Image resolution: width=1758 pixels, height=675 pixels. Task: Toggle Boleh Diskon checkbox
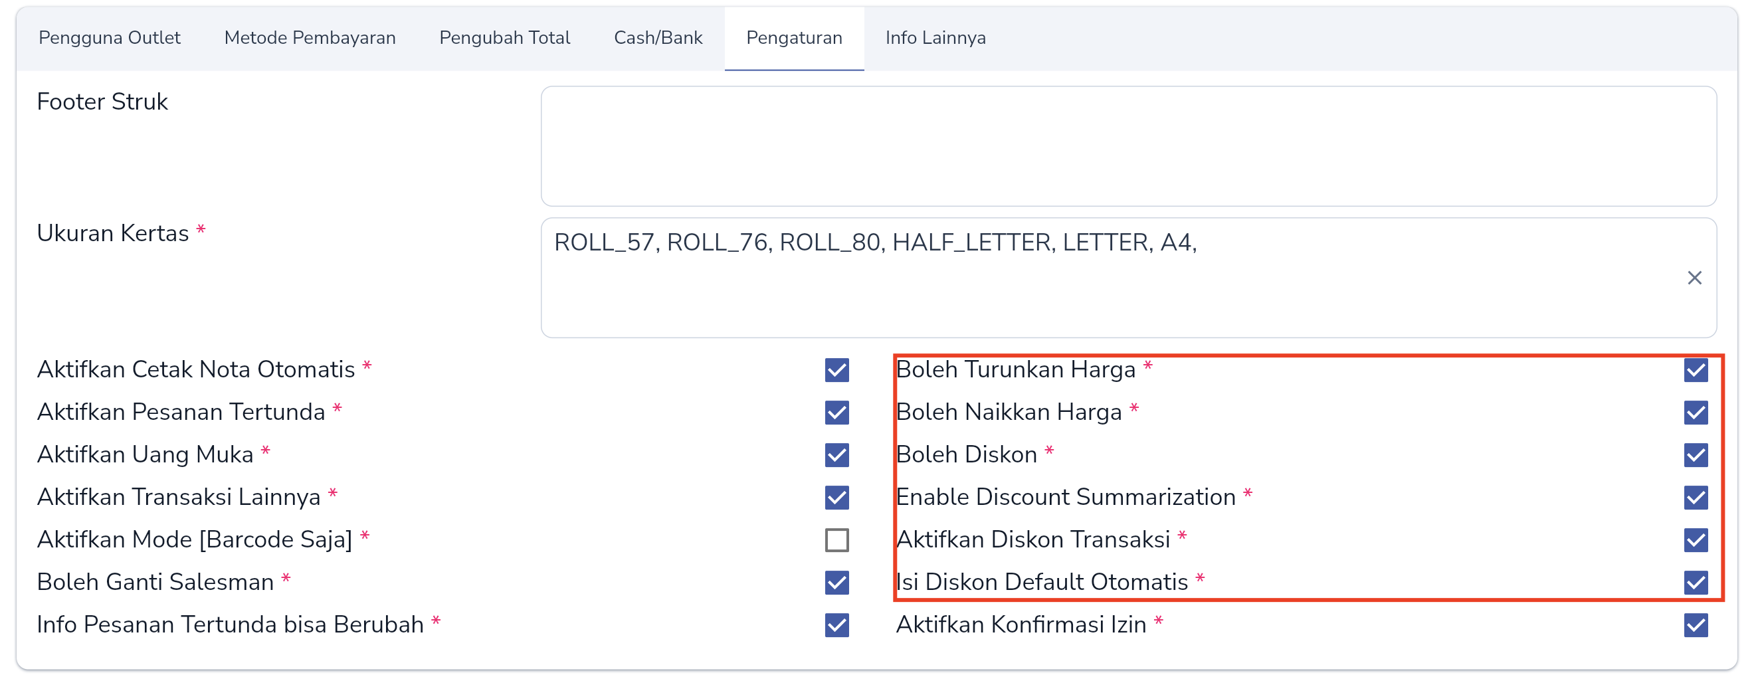pos(1696,454)
